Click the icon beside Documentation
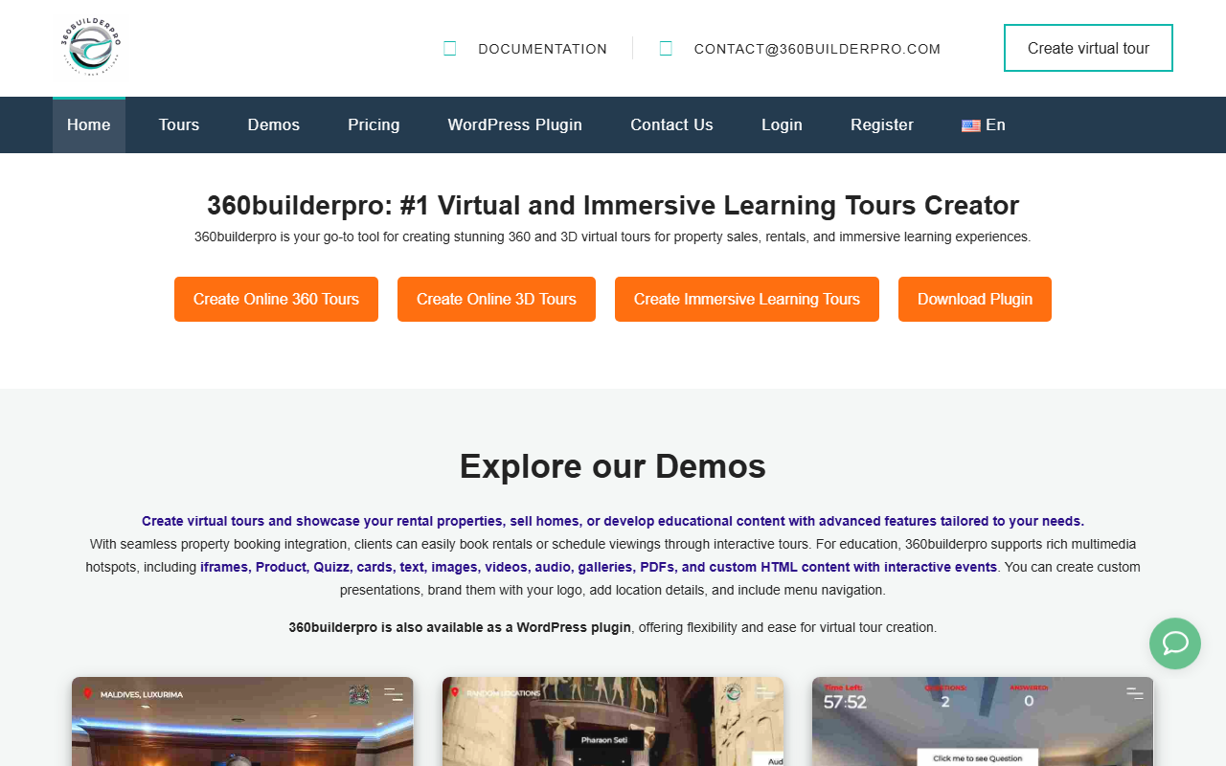This screenshot has height=766, width=1226. (x=450, y=48)
